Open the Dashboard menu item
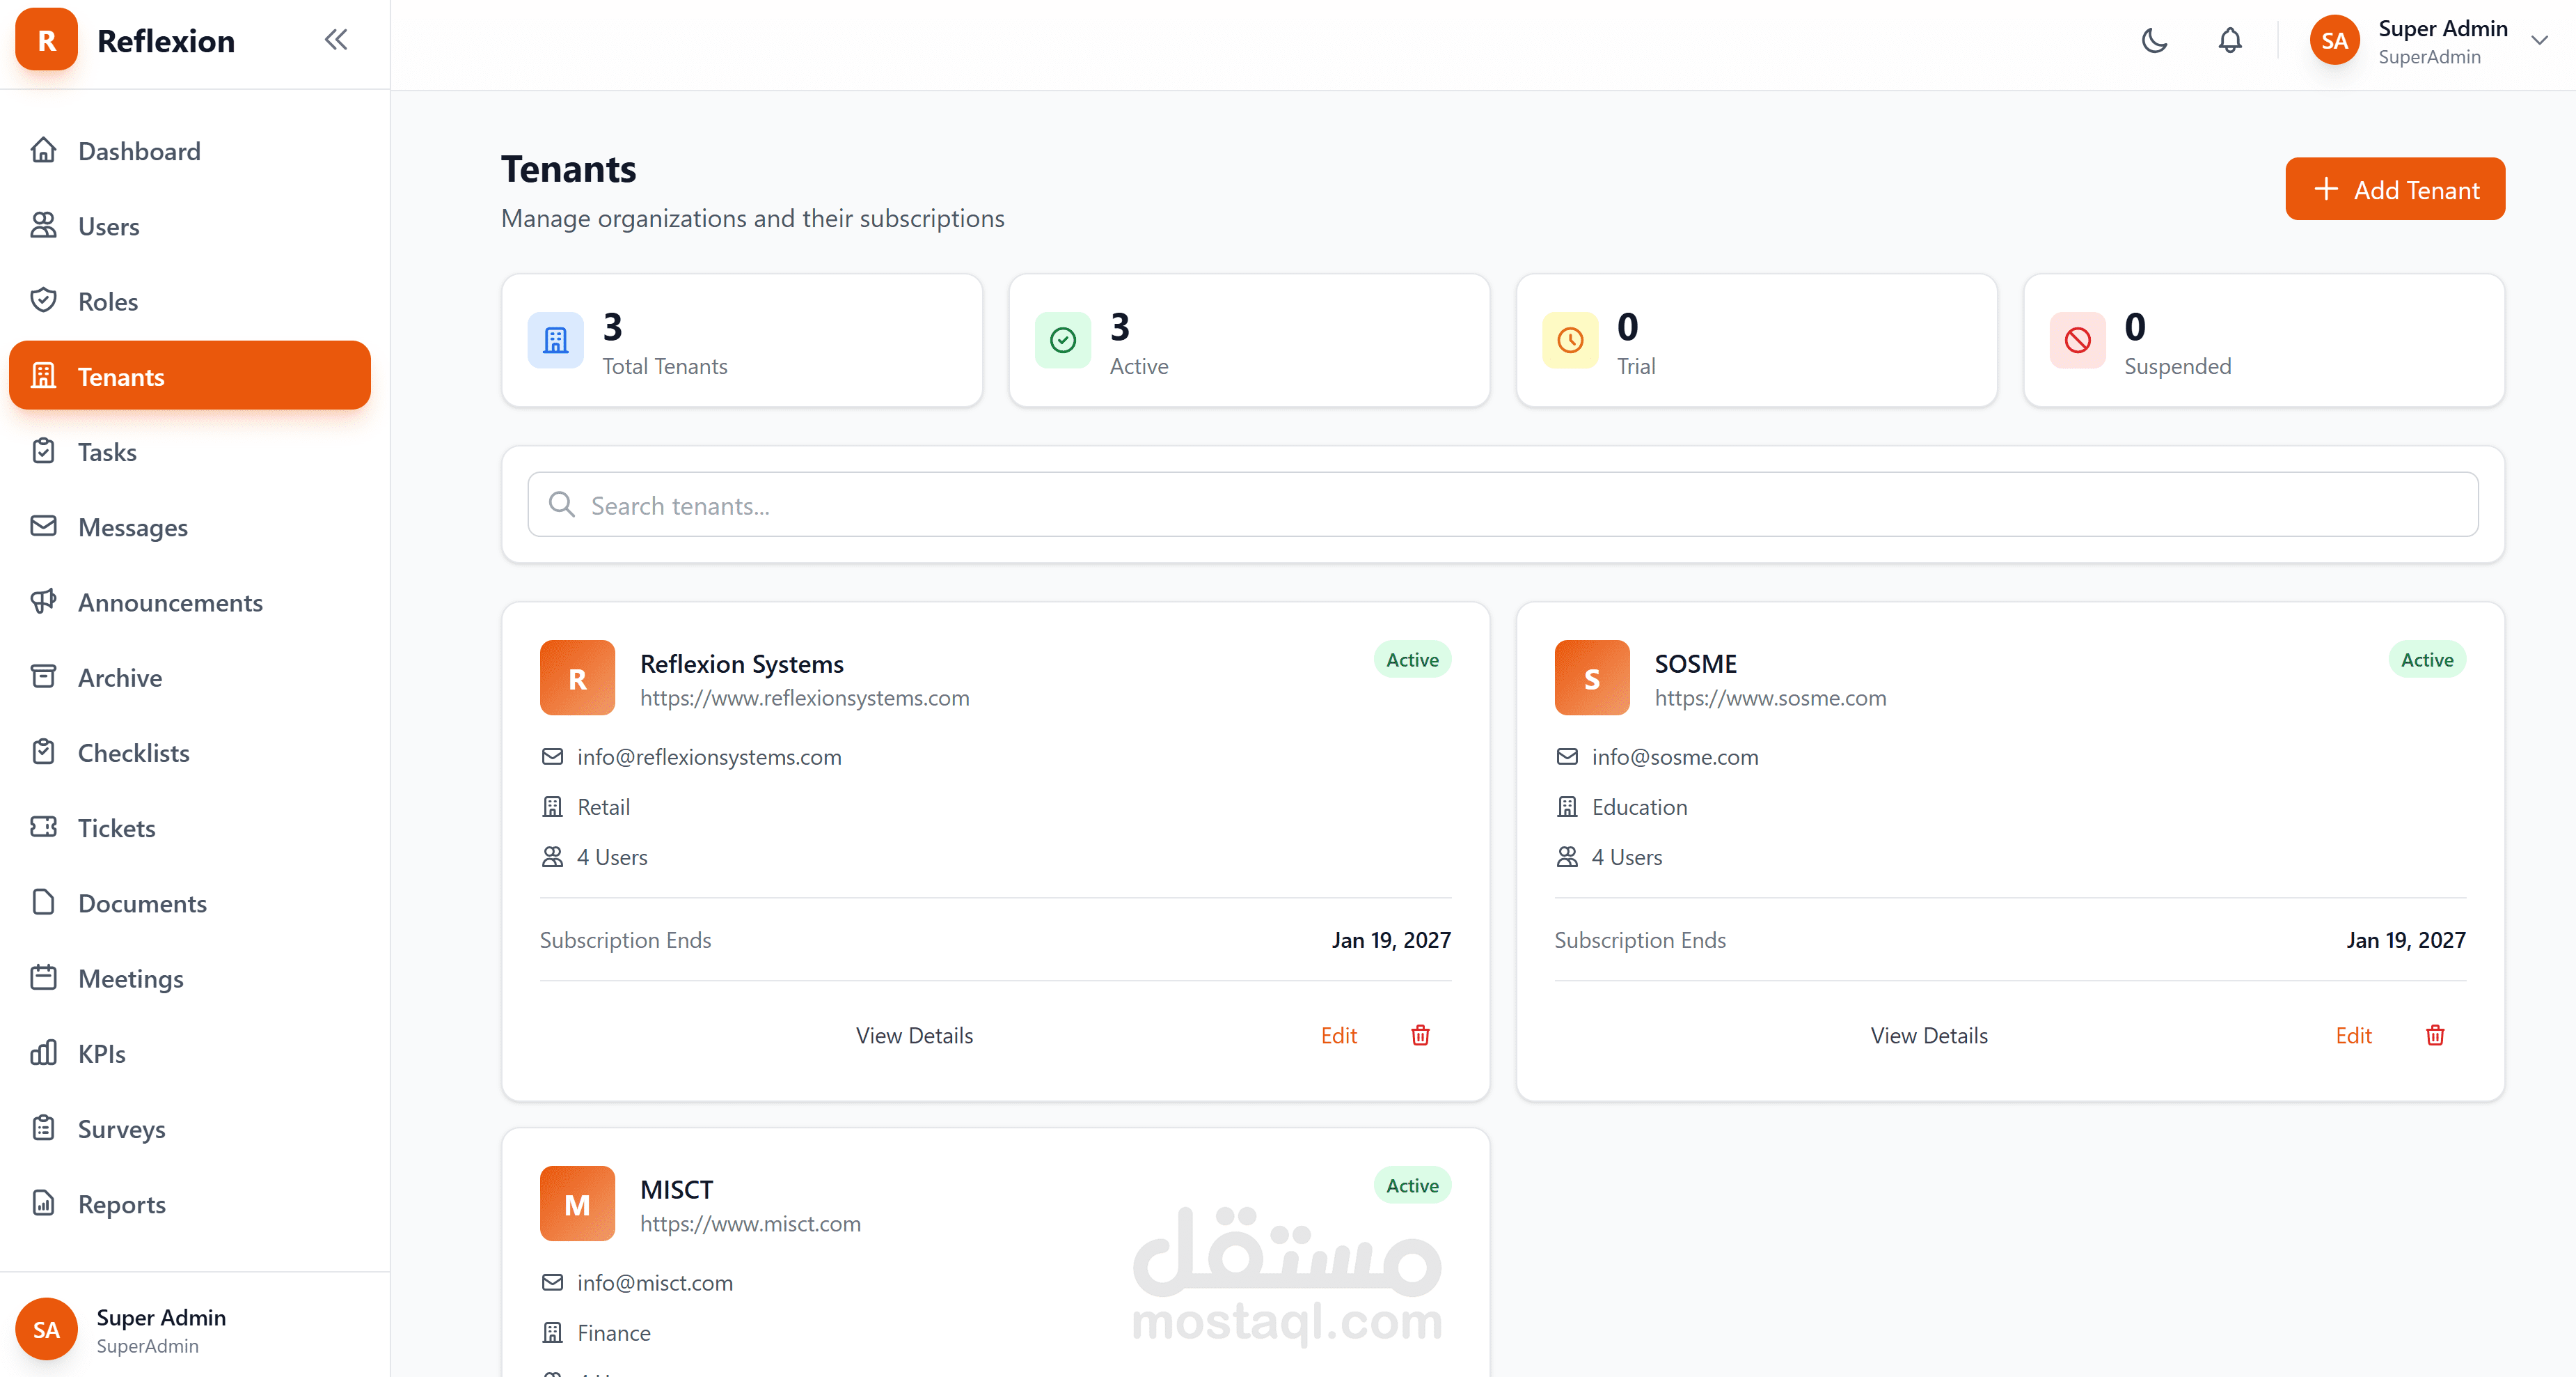Viewport: 2576px width, 1377px height. (x=139, y=151)
